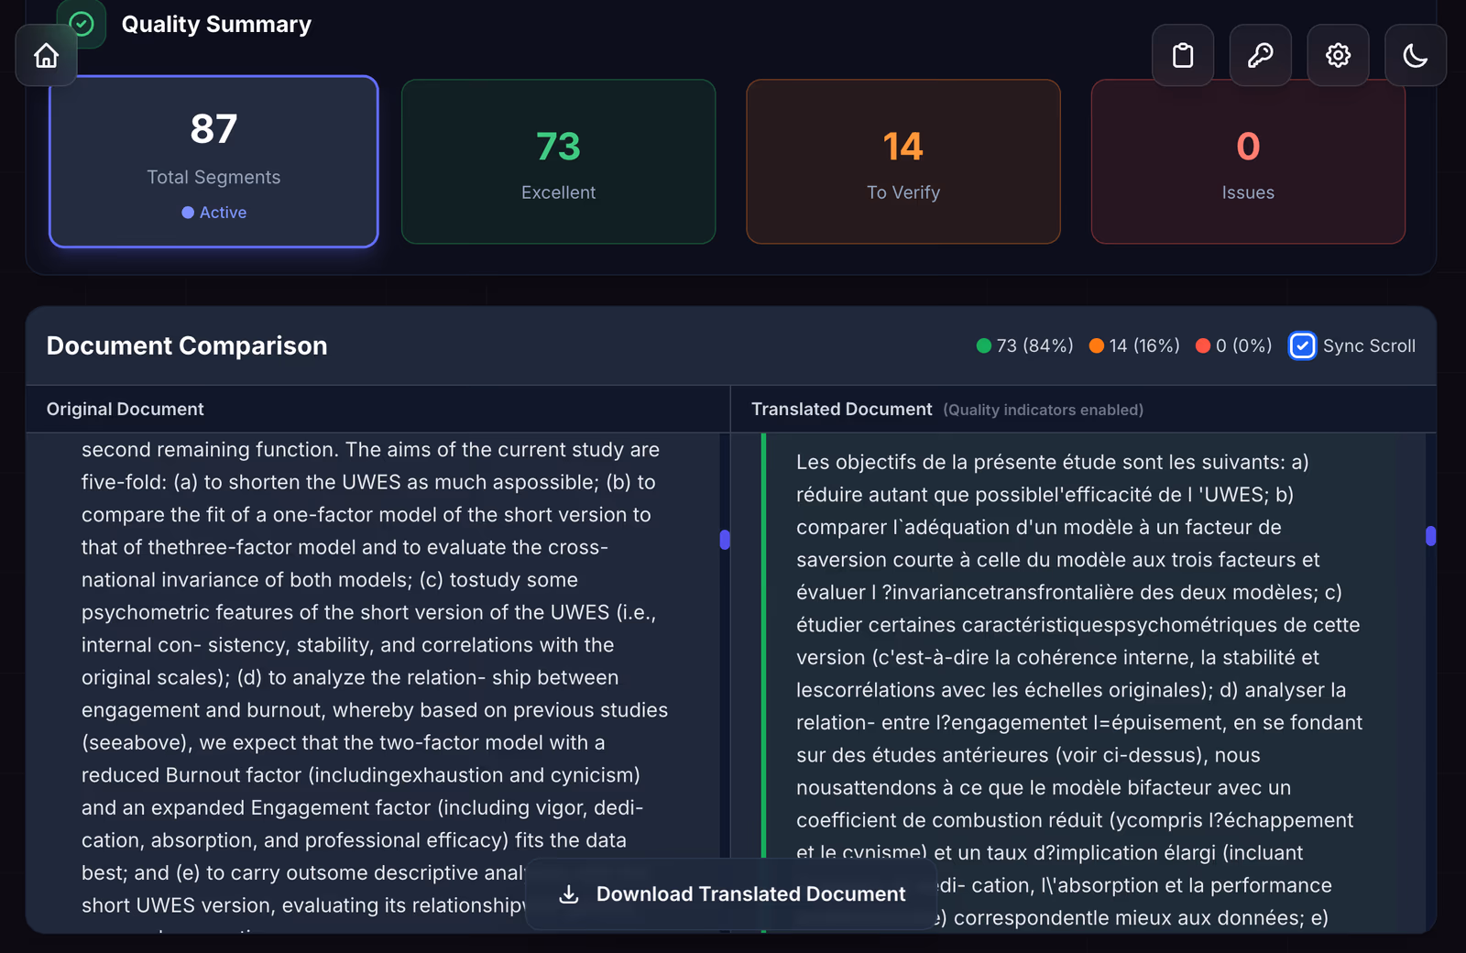Click the green 73 (84%) indicator
This screenshot has height=953, width=1466.
(x=1024, y=345)
